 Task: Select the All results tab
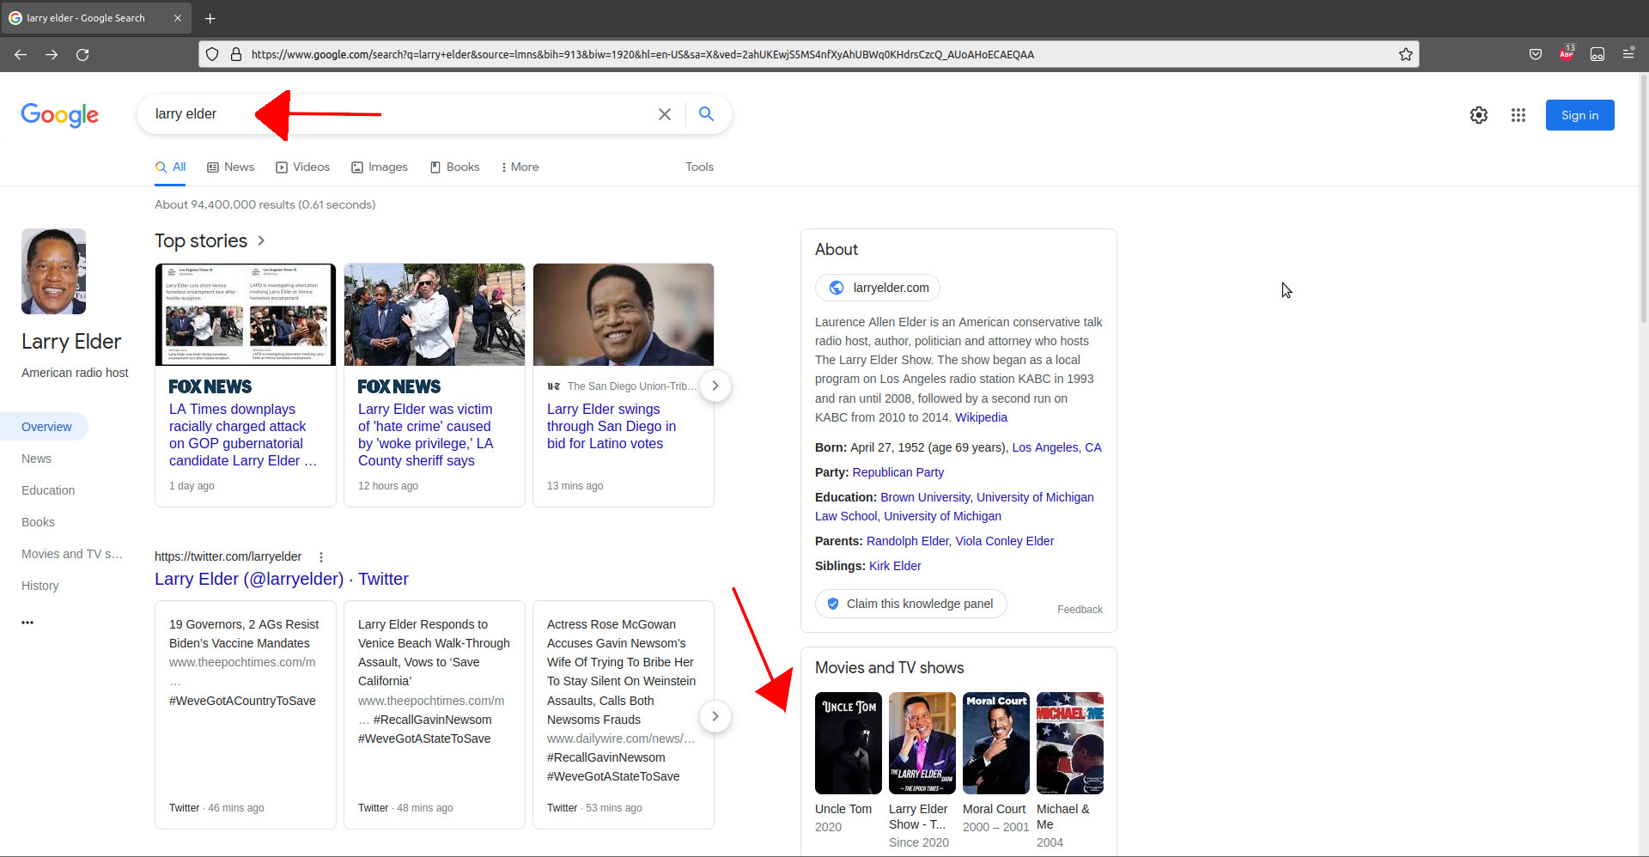pos(171,167)
